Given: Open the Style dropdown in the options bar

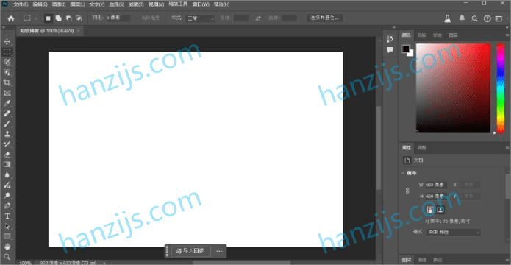Looking at the screenshot, I should pos(201,18).
